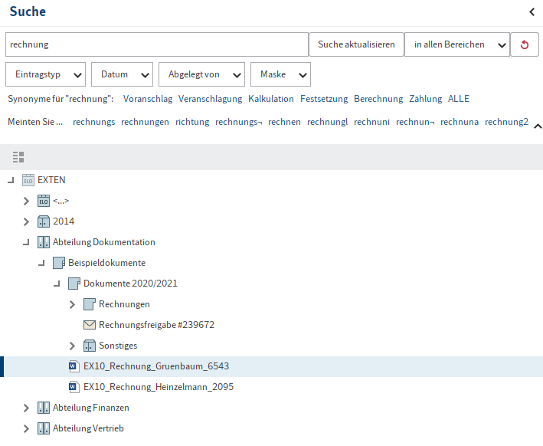Expand the <...> tree node
Screen dimensions: 543x446
tap(26, 201)
